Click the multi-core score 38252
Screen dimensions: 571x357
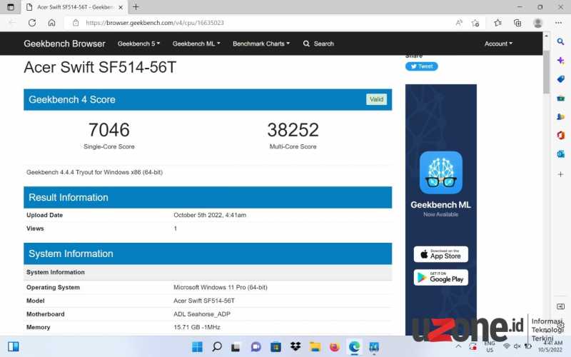(x=293, y=130)
